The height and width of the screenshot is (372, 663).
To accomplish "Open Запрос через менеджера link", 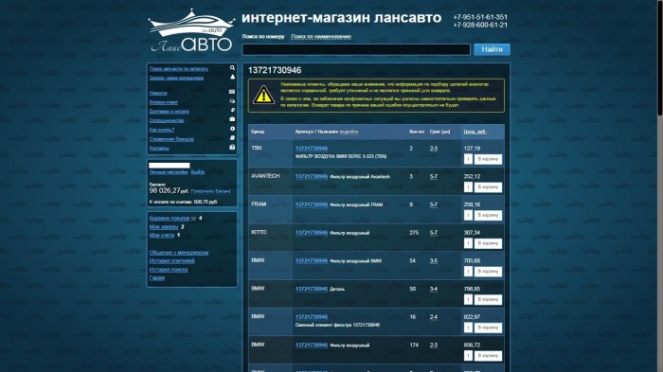I will [x=176, y=78].
